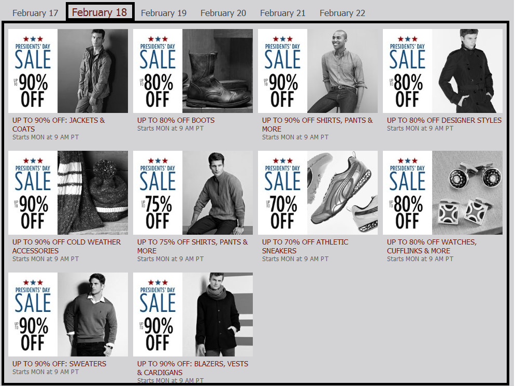The width and height of the screenshot is (515, 386).
Task: Open the Jackets & Coats sale thumbnail
Action: point(68,71)
